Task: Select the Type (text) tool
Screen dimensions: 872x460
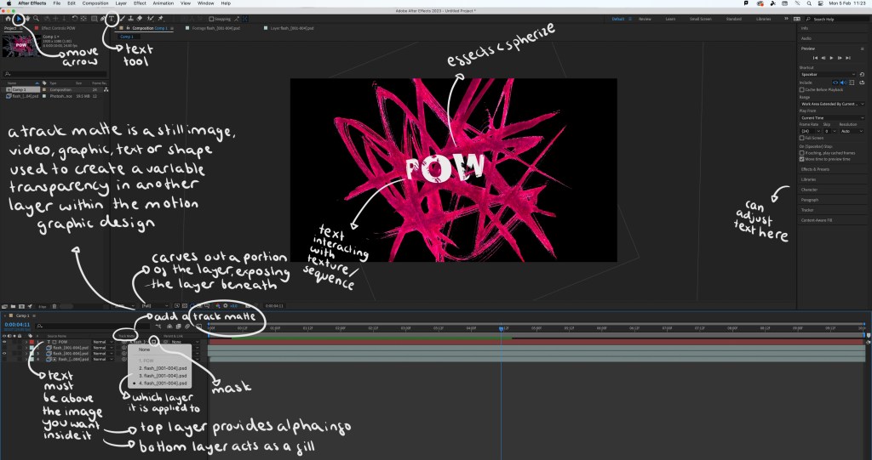Action: (111, 18)
